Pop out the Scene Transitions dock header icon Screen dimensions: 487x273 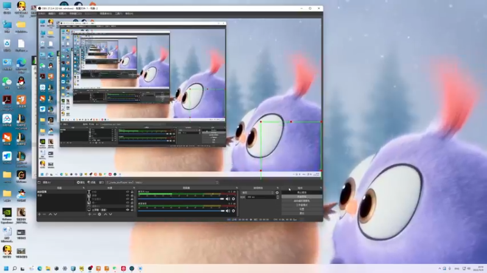pyautogui.click(x=278, y=188)
